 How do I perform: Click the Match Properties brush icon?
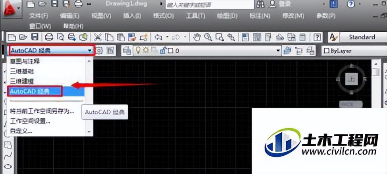click(132, 37)
